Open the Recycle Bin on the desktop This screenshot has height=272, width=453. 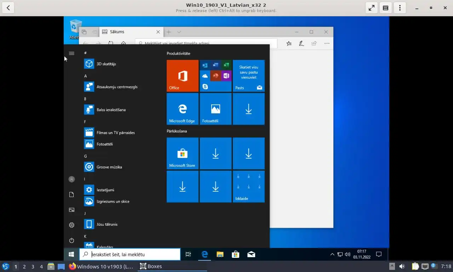[x=75, y=30]
